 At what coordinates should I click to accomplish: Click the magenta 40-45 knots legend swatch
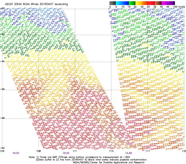click(165, 3)
